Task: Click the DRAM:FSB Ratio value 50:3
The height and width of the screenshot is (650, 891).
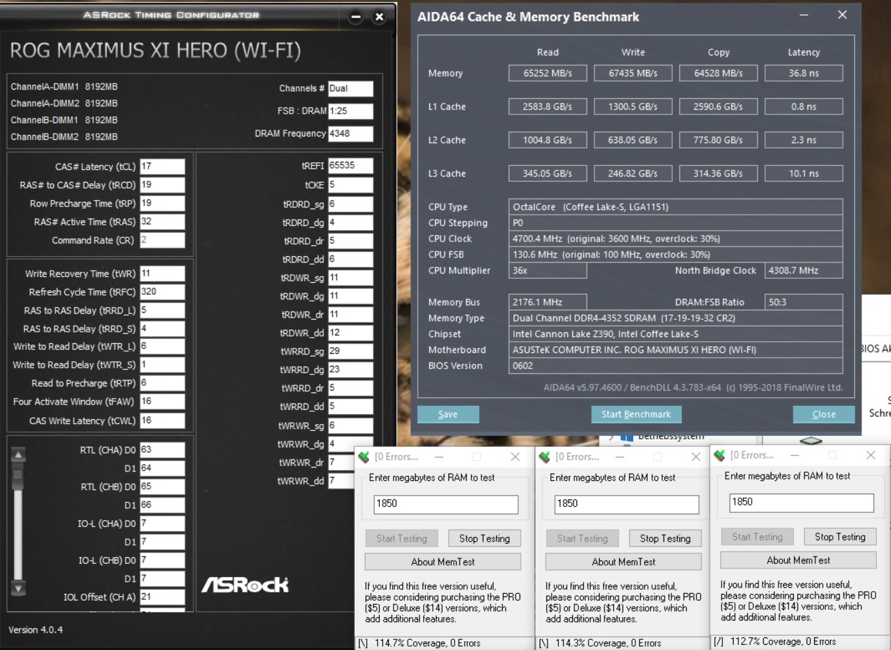Action: pyautogui.click(x=803, y=302)
